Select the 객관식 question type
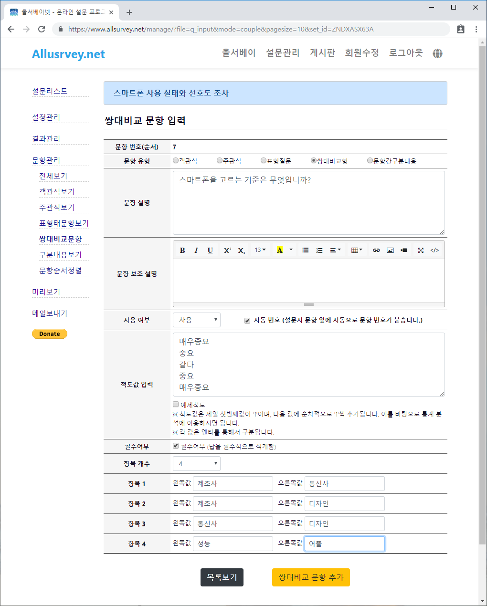 pyautogui.click(x=176, y=161)
